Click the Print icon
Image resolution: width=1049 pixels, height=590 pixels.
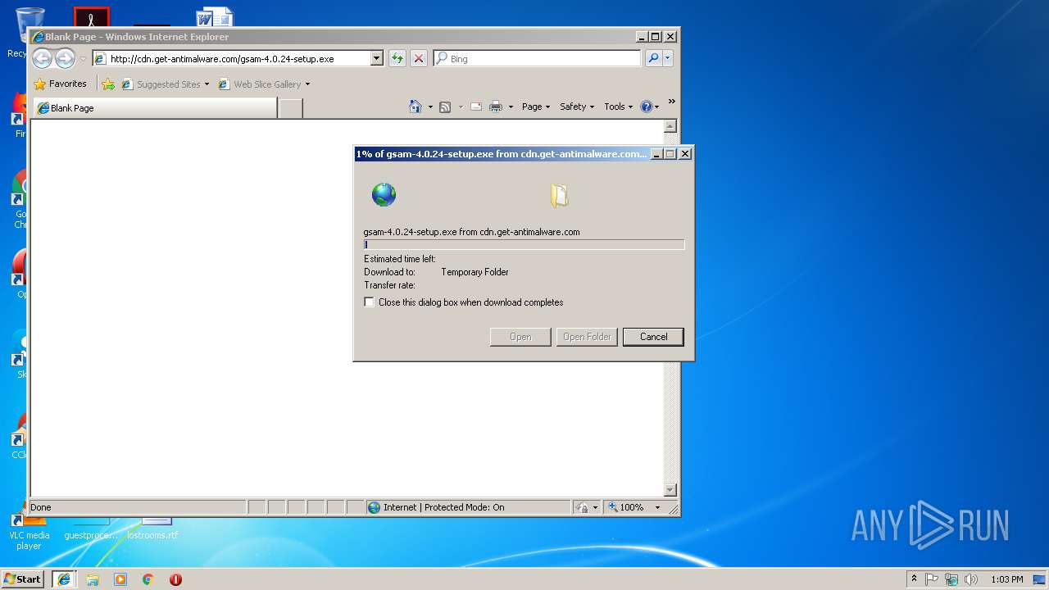496,107
